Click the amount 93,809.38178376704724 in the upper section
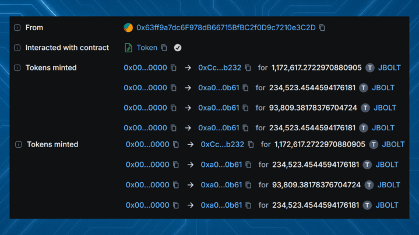 pos(313,108)
